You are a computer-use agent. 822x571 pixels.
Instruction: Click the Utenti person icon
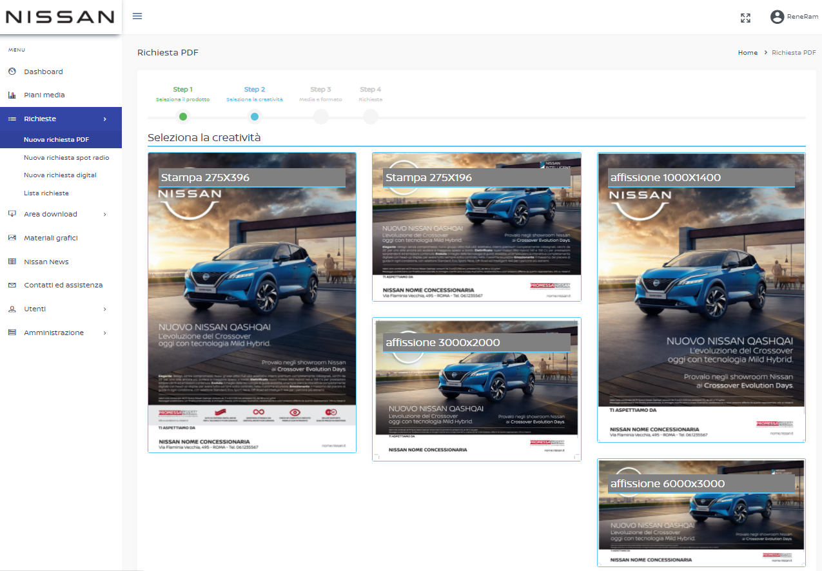tap(12, 309)
